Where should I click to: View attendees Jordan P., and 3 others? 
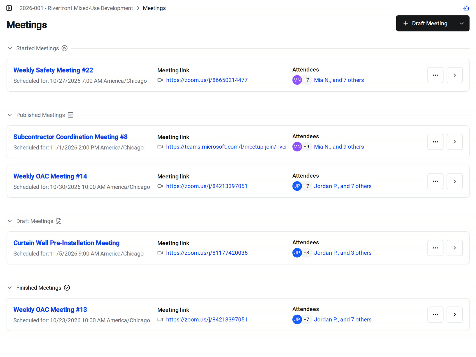(343, 253)
